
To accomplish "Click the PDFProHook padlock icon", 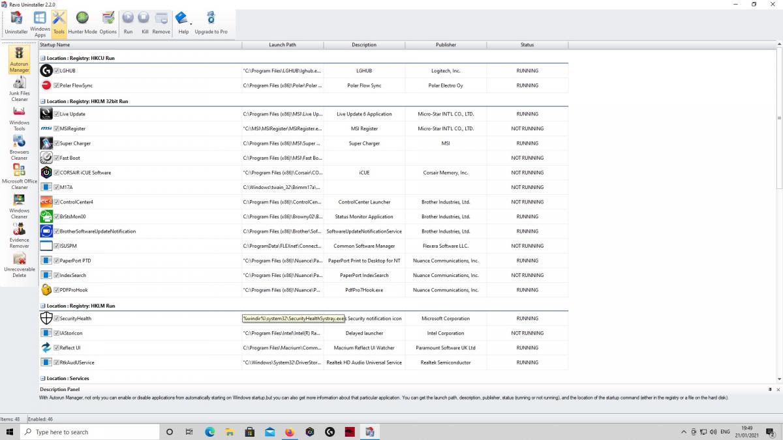I will point(46,290).
